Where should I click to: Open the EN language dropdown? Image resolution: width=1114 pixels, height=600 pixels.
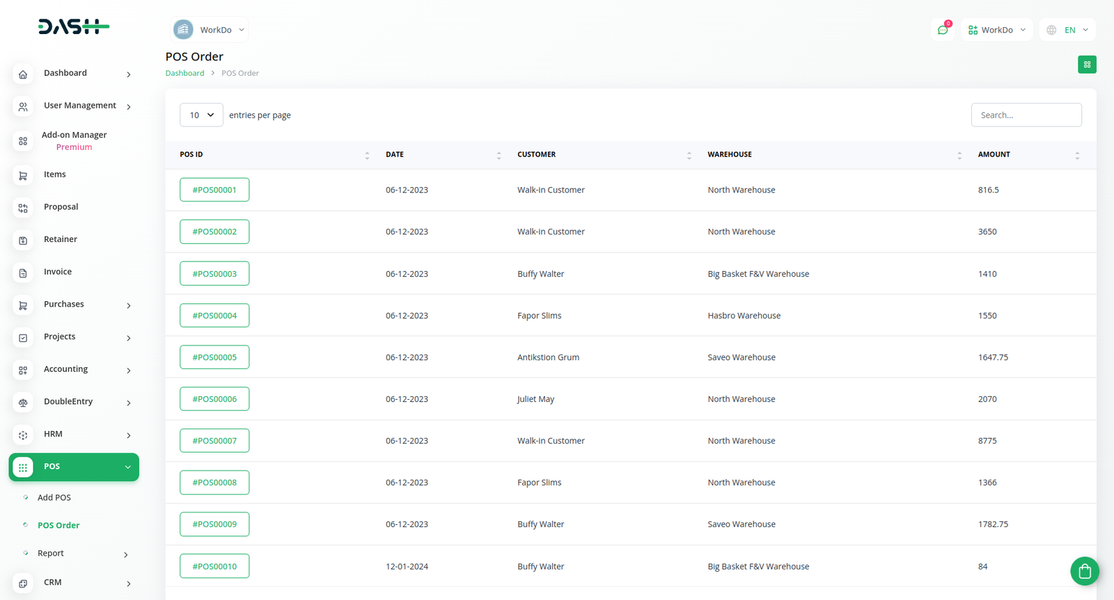tap(1067, 30)
